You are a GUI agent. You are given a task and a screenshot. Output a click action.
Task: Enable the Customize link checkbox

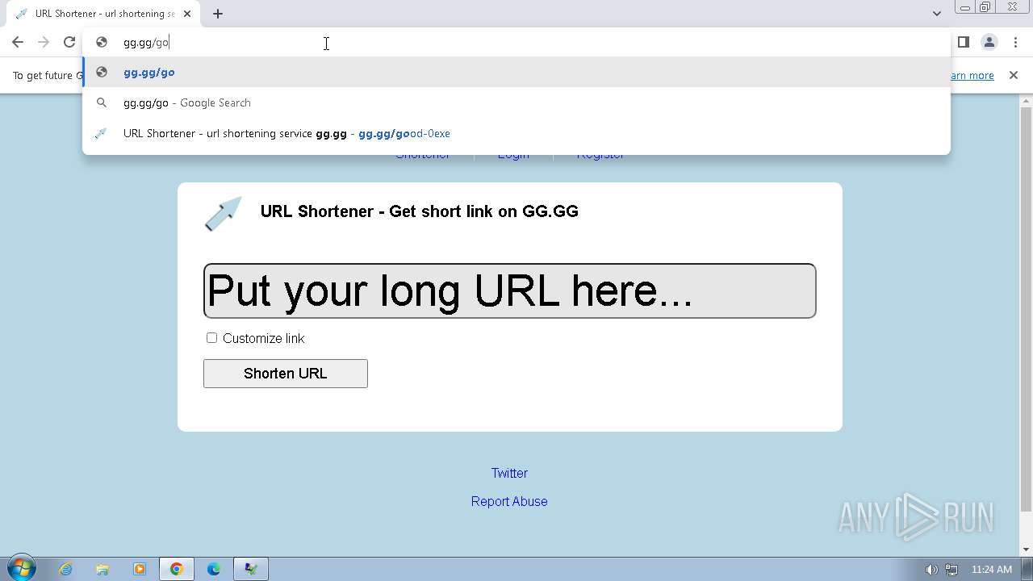click(211, 337)
